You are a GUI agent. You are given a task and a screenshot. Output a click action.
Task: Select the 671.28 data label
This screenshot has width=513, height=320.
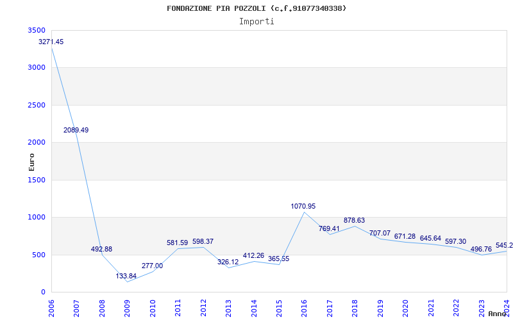405,236
